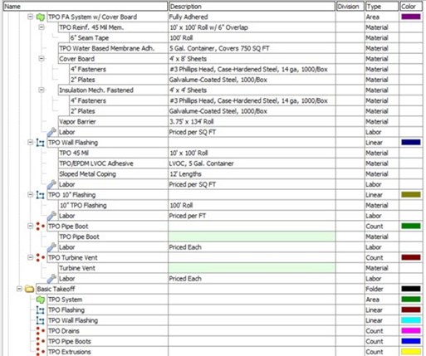Click yellow color swatch of TPO Extrusions
426x356 pixels.
click(x=411, y=352)
